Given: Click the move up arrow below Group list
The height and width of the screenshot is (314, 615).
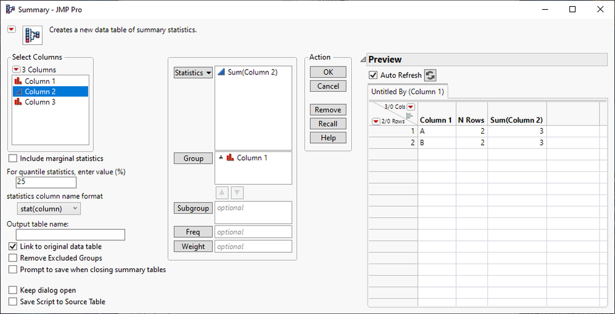Looking at the screenshot, I should [222, 193].
